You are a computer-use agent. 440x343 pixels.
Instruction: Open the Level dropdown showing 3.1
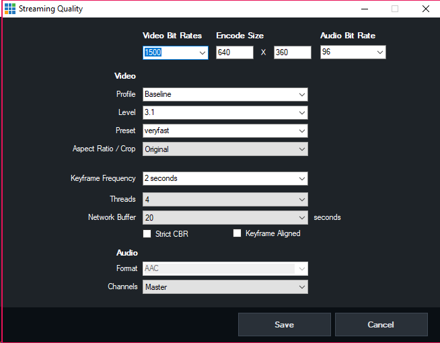tap(225, 113)
